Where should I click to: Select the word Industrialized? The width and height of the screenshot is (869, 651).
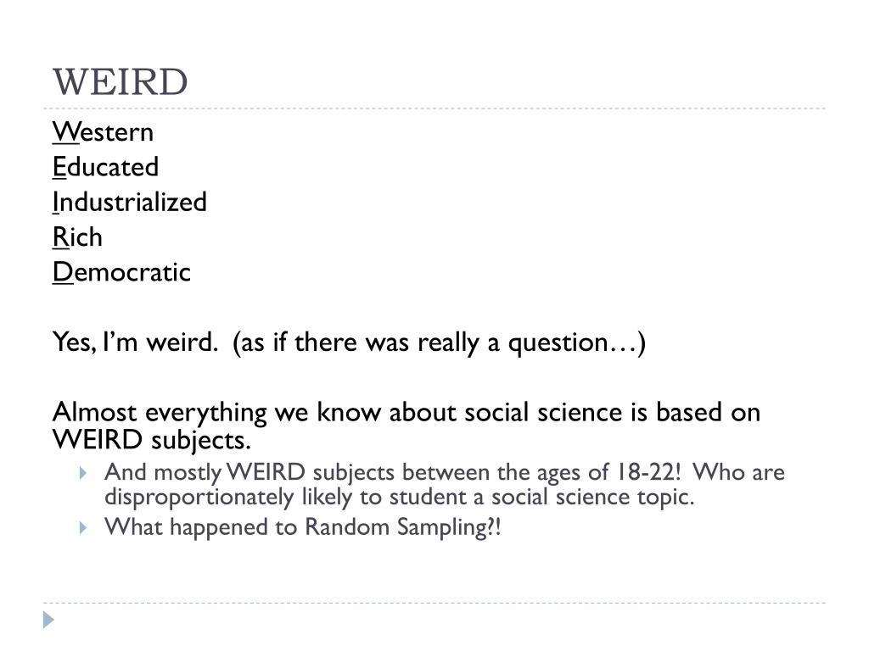pyautogui.click(x=130, y=202)
